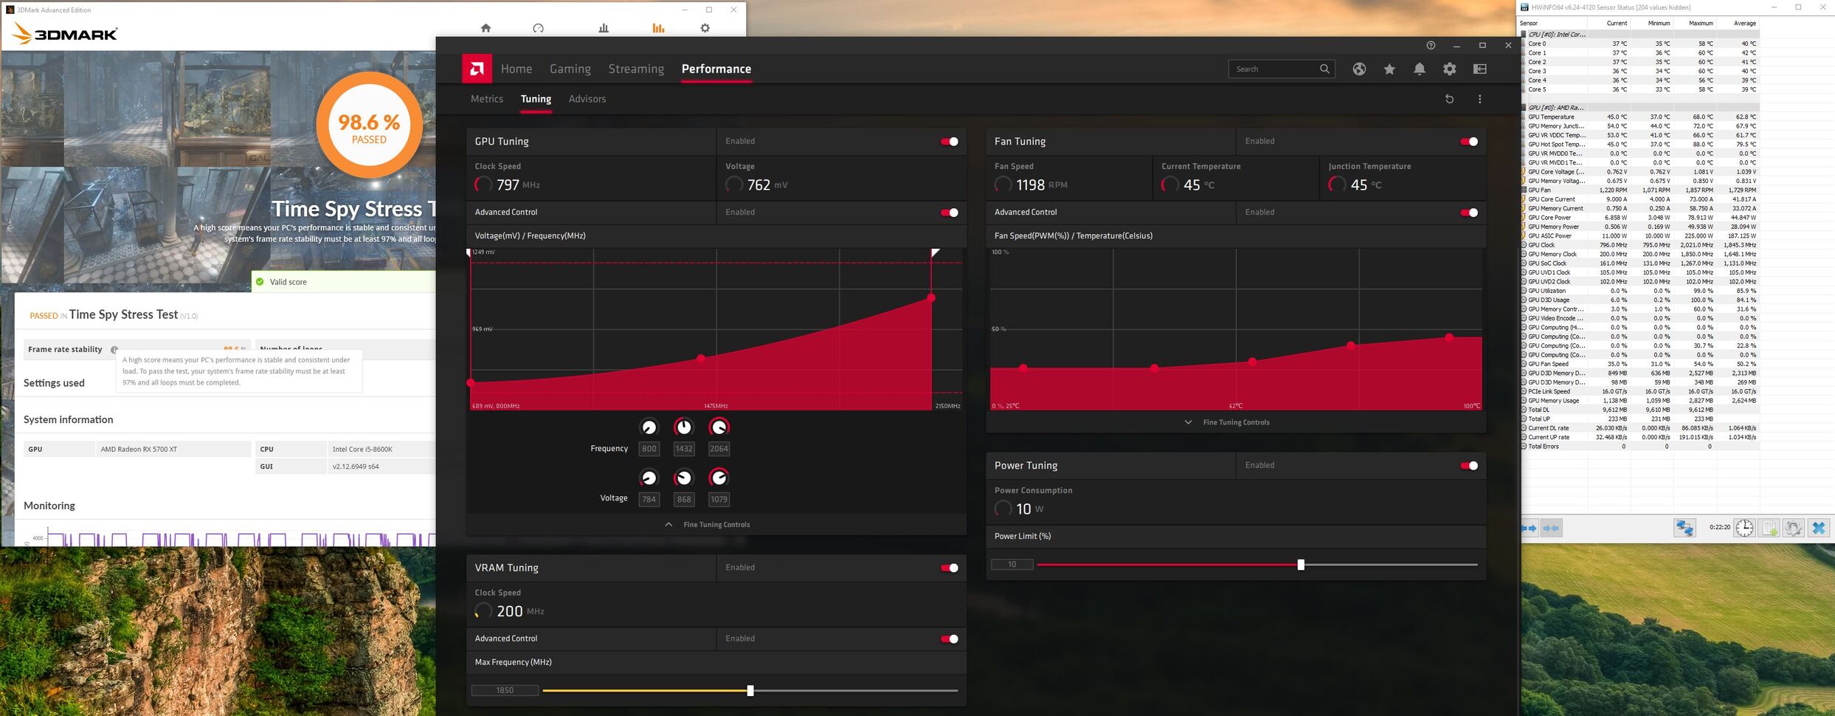Close HWiNFO sensors with blue X button
This screenshot has height=716, width=1835.
point(1819,528)
